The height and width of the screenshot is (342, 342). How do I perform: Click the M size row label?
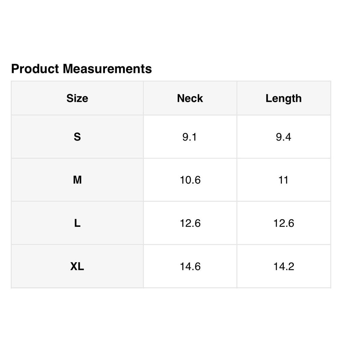pyautogui.click(x=77, y=180)
